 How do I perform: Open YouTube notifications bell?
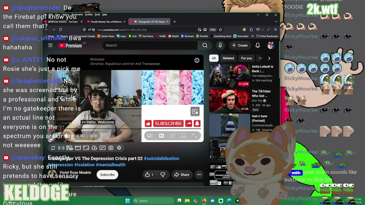coord(257,45)
